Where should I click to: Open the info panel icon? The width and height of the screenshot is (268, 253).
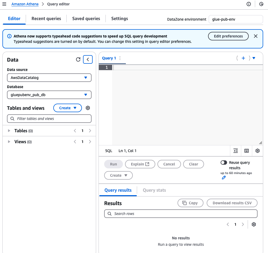point(249,4)
